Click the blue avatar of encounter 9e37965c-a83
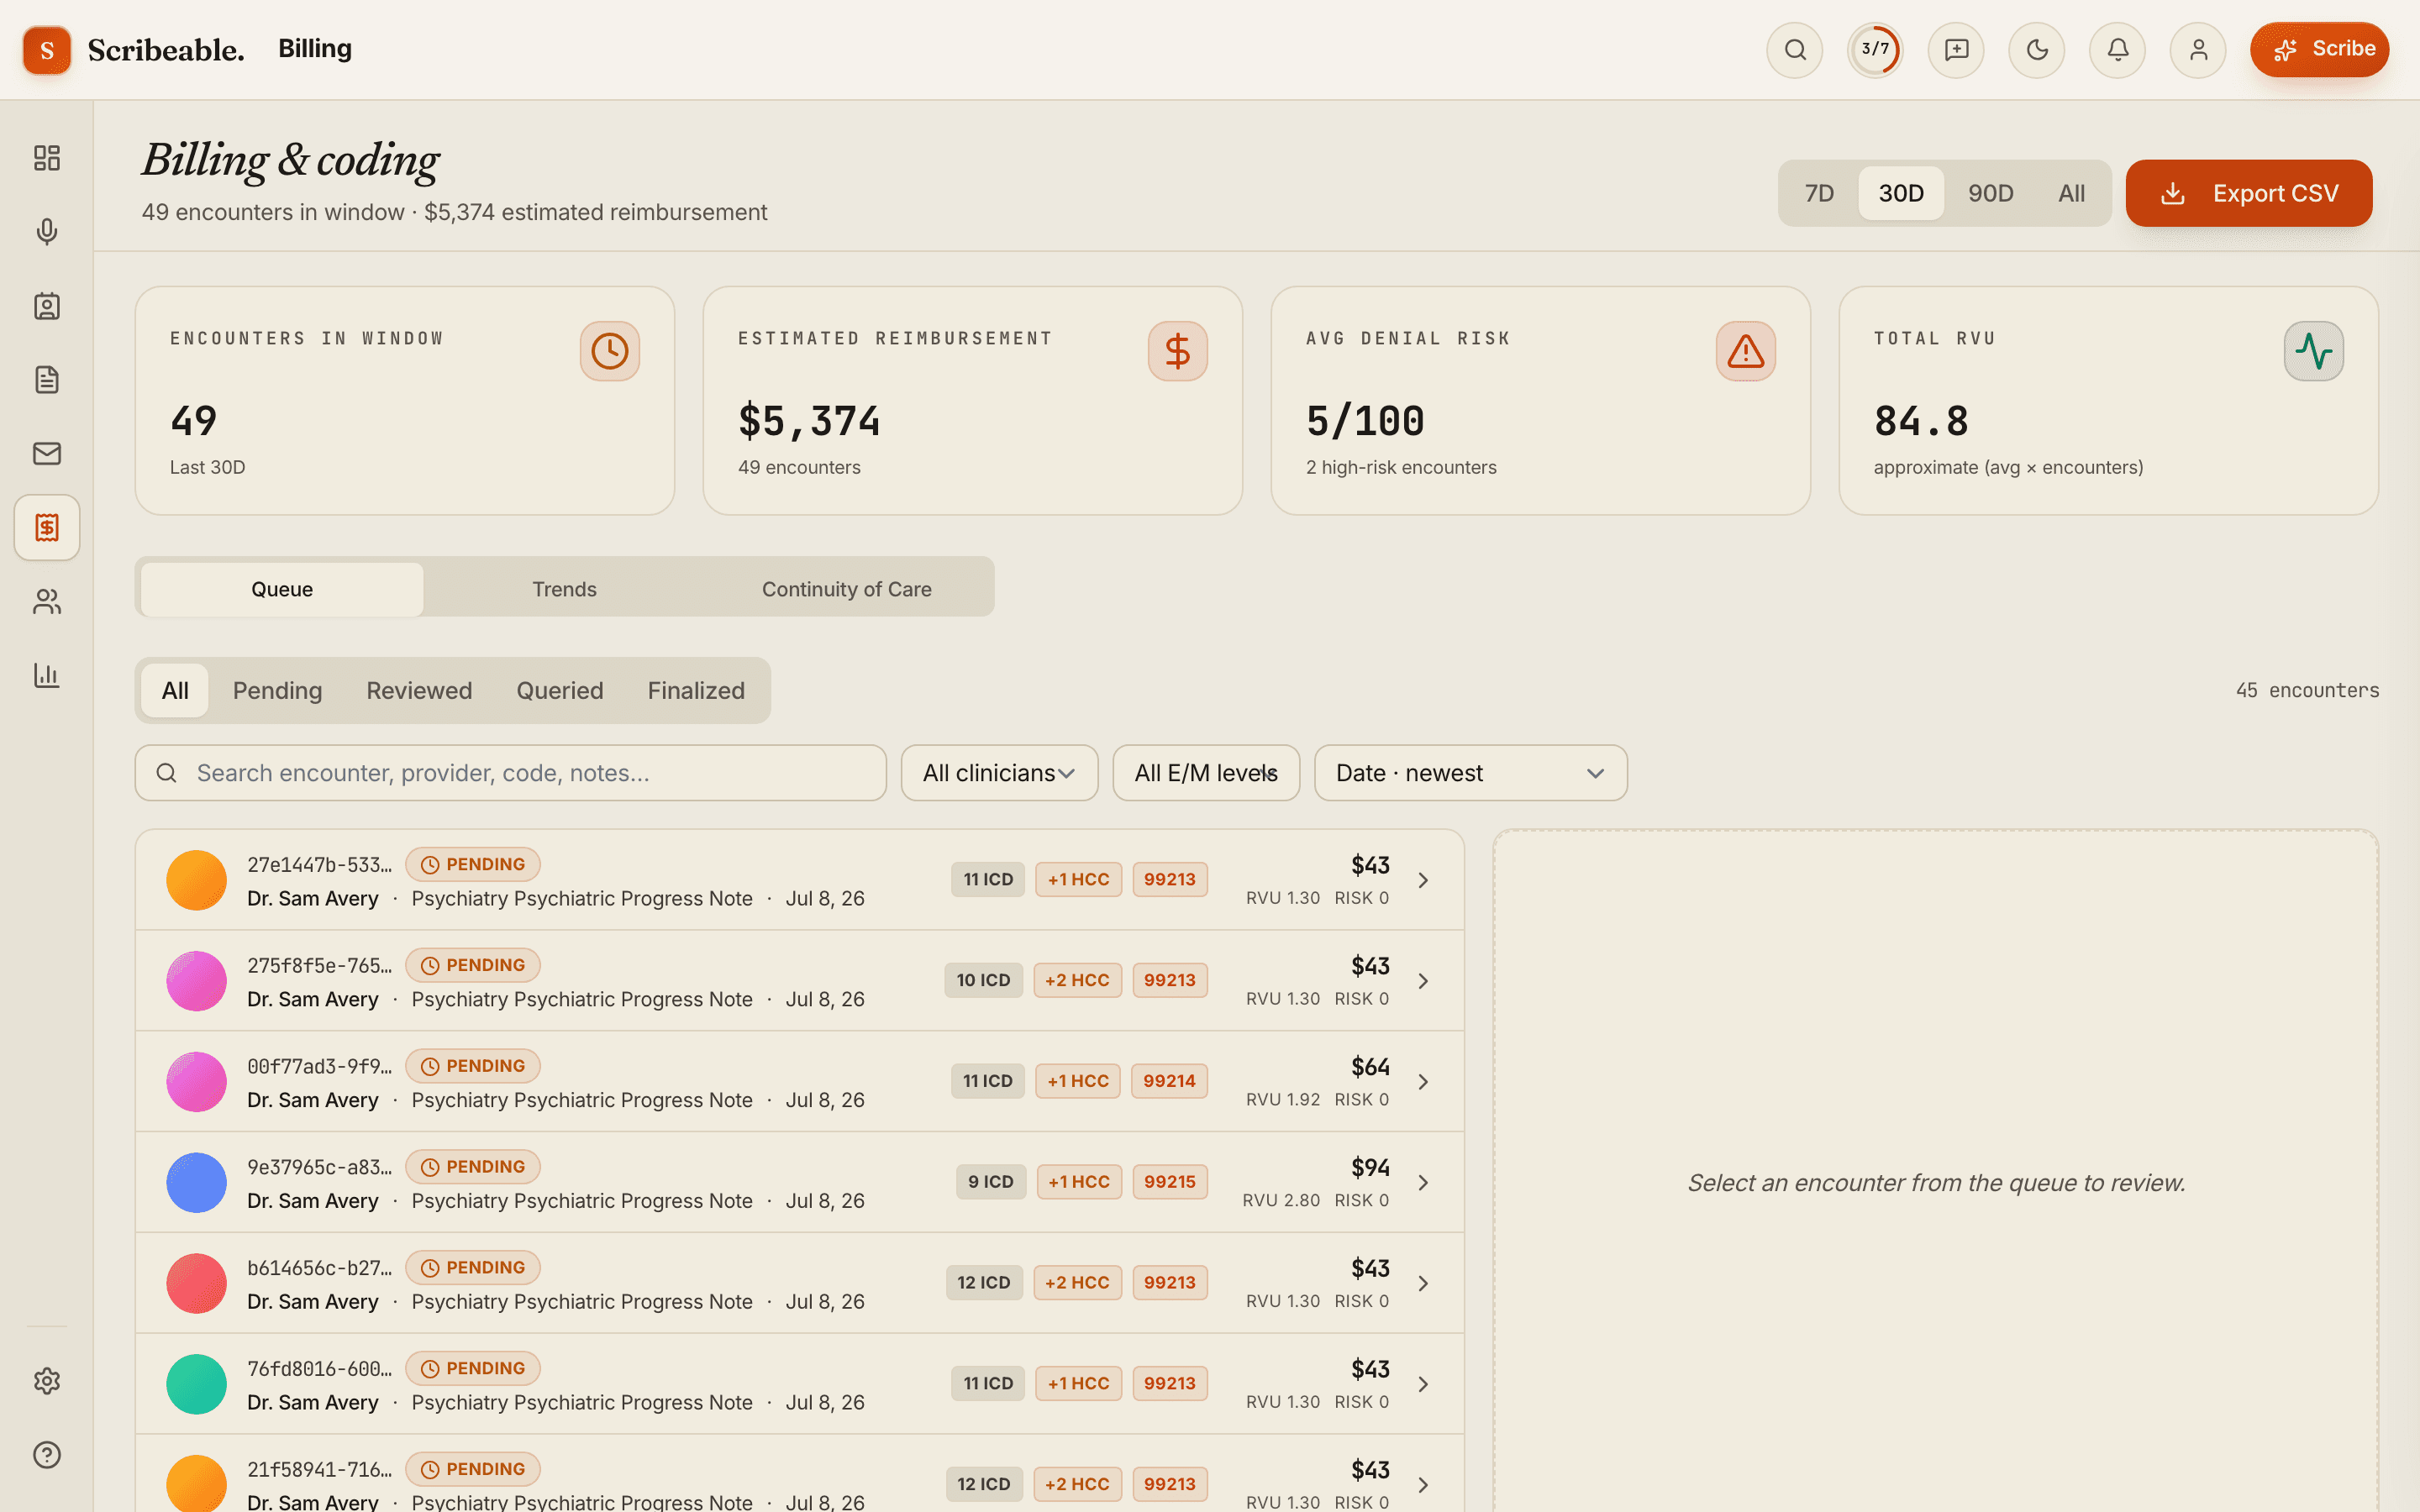This screenshot has width=2420, height=1512. click(x=196, y=1182)
